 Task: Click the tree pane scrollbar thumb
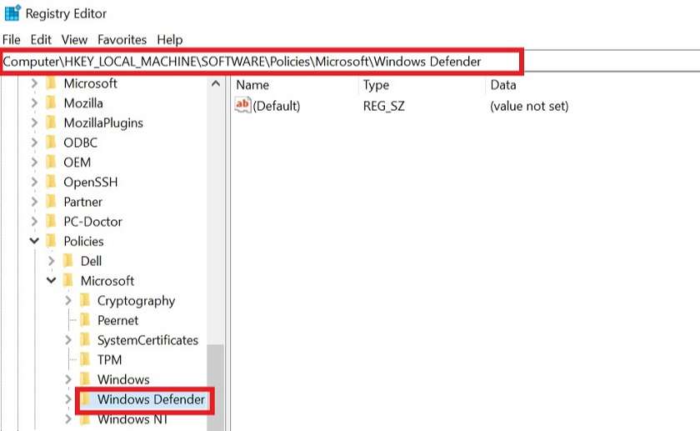click(216, 387)
